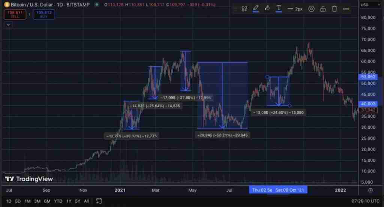Click the time axis settings gear icon
384x207 pixels.
(370, 190)
